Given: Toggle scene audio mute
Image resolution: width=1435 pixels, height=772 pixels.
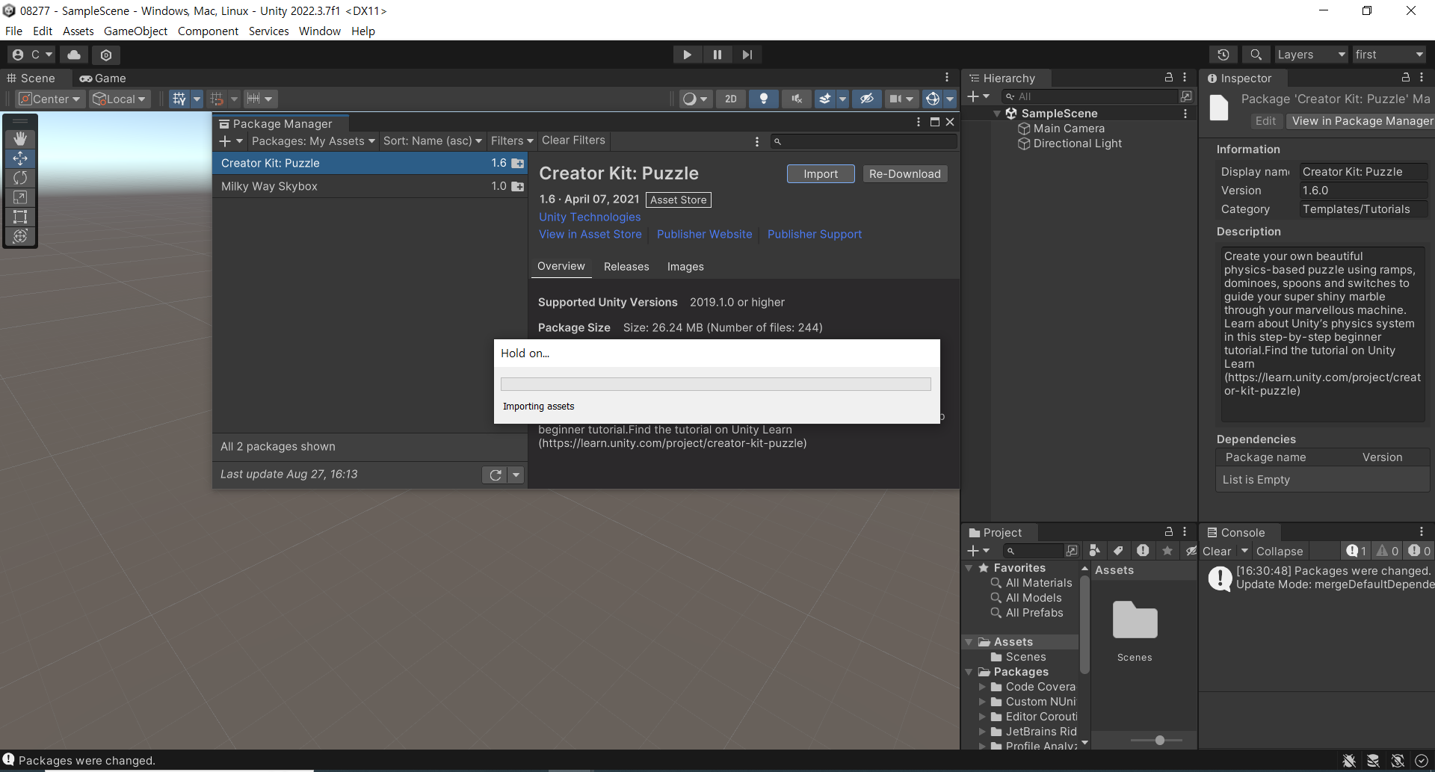Looking at the screenshot, I should click(797, 99).
